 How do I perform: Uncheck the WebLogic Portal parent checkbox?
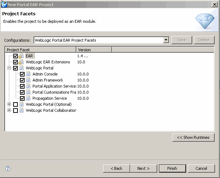point(15,68)
